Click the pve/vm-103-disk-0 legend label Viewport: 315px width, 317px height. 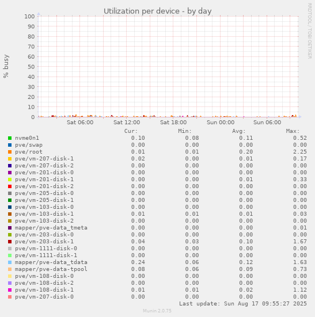[x=44, y=207]
